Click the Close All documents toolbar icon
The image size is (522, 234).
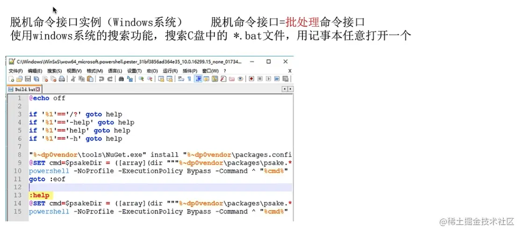coord(53,79)
